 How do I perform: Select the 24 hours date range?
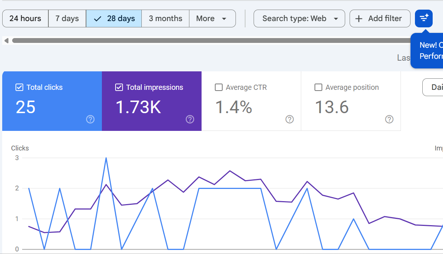tap(25, 18)
